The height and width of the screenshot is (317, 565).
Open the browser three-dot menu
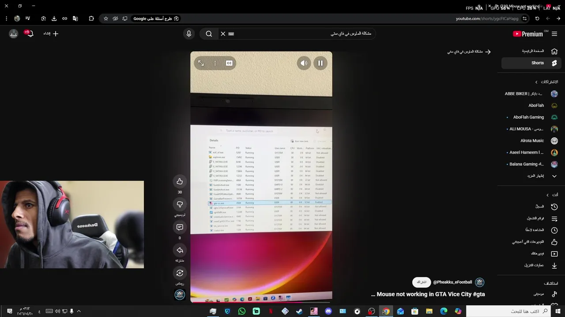click(x=6, y=18)
